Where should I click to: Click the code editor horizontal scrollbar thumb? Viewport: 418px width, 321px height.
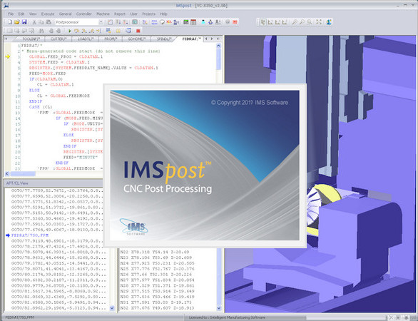tap(23, 174)
